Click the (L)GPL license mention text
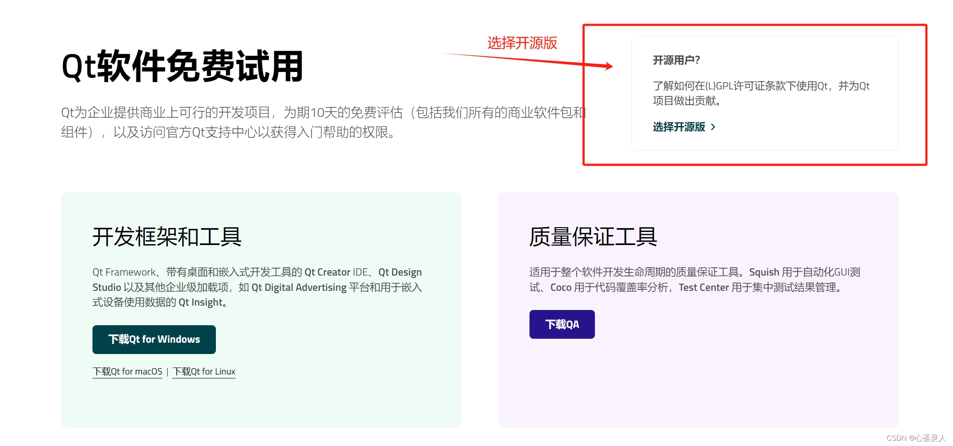Screen dimensions: 953x446 tap(720, 86)
